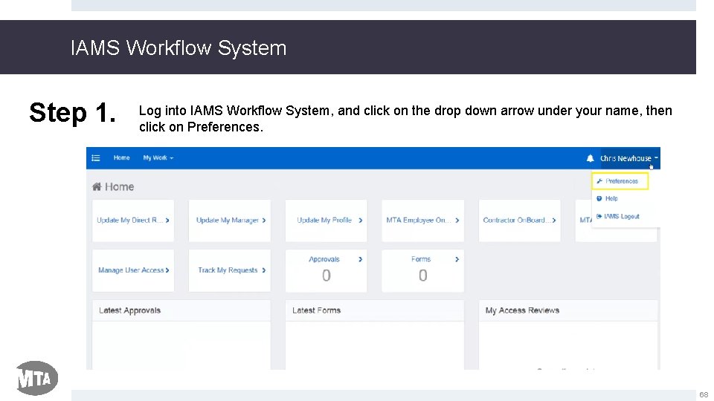This screenshot has height=401, width=714.
Task: Click the Home page heading text
Action: pos(119,186)
